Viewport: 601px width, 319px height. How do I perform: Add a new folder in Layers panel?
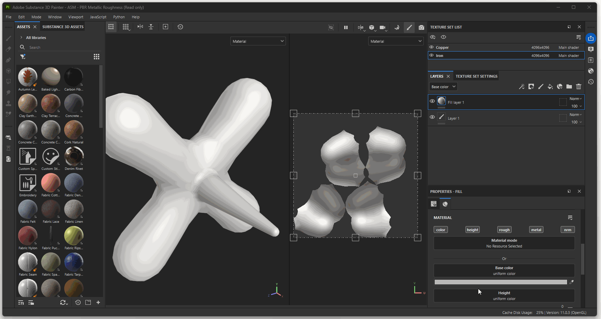pos(569,87)
